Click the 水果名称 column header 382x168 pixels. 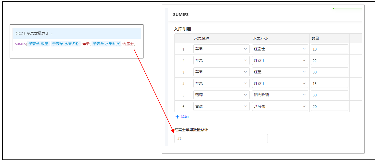click(202, 38)
